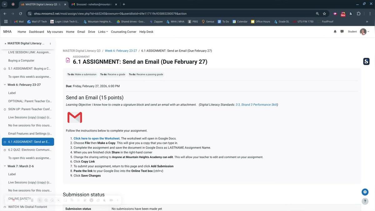
Task: Switch to the Snoozed email browser tab
Action: [x=93, y=4]
